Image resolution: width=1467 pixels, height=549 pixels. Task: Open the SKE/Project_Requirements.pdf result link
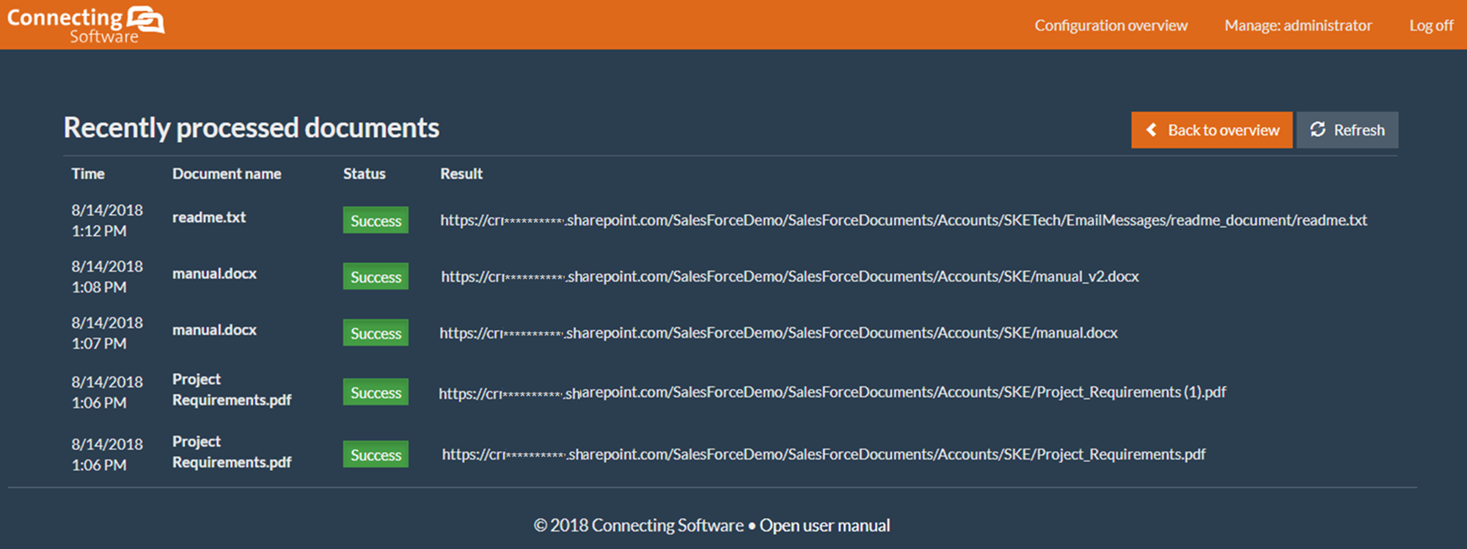[823, 454]
